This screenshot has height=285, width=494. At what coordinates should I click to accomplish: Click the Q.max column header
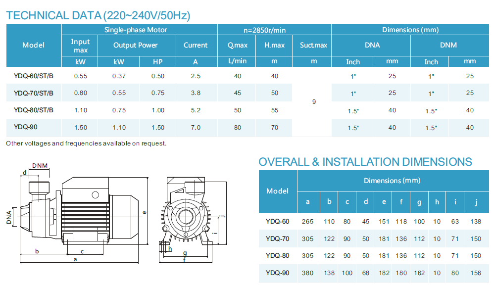click(238, 45)
